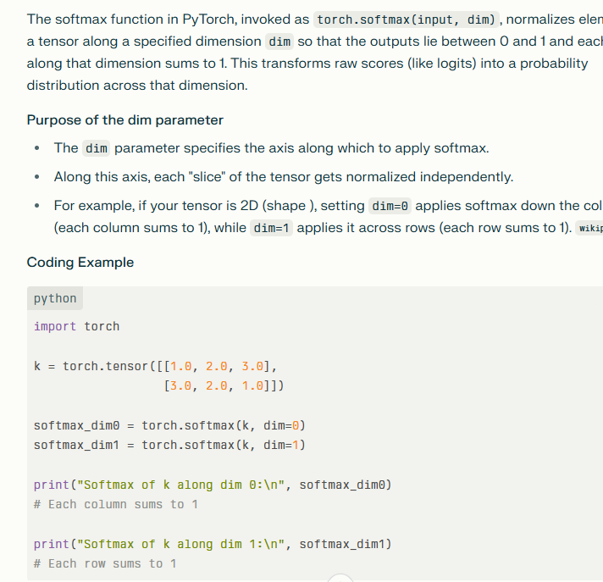The height and width of the screenshot is (582, 603).
Task: Click the 'Coding Example' heading
Action: 80,262
